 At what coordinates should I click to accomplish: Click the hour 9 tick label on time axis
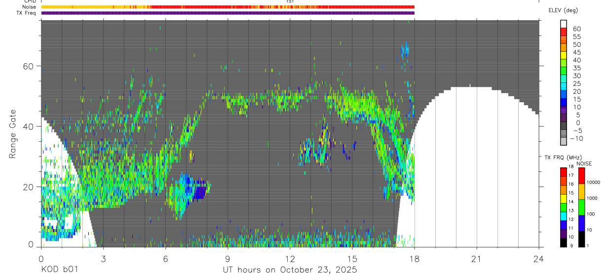(227, 258)
